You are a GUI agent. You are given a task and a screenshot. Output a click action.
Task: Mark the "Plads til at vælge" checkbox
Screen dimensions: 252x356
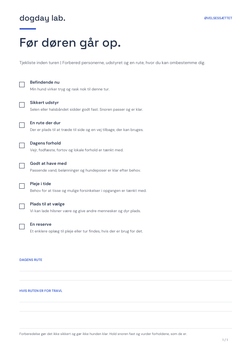[22, 206]
